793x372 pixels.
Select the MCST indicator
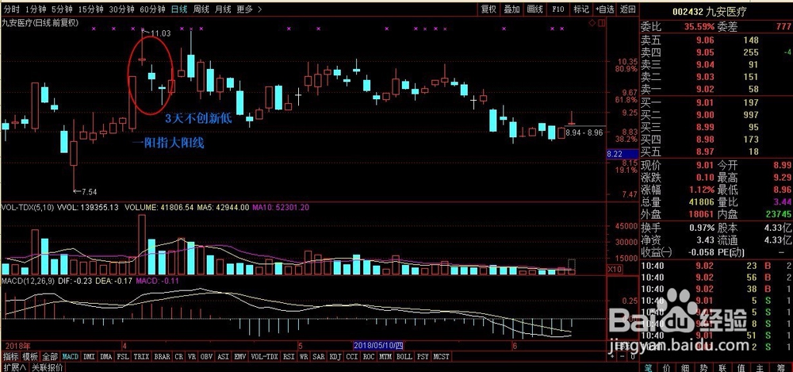pos(442,357)
